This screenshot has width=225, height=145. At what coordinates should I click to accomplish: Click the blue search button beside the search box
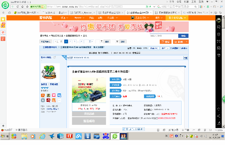point(183,36)
